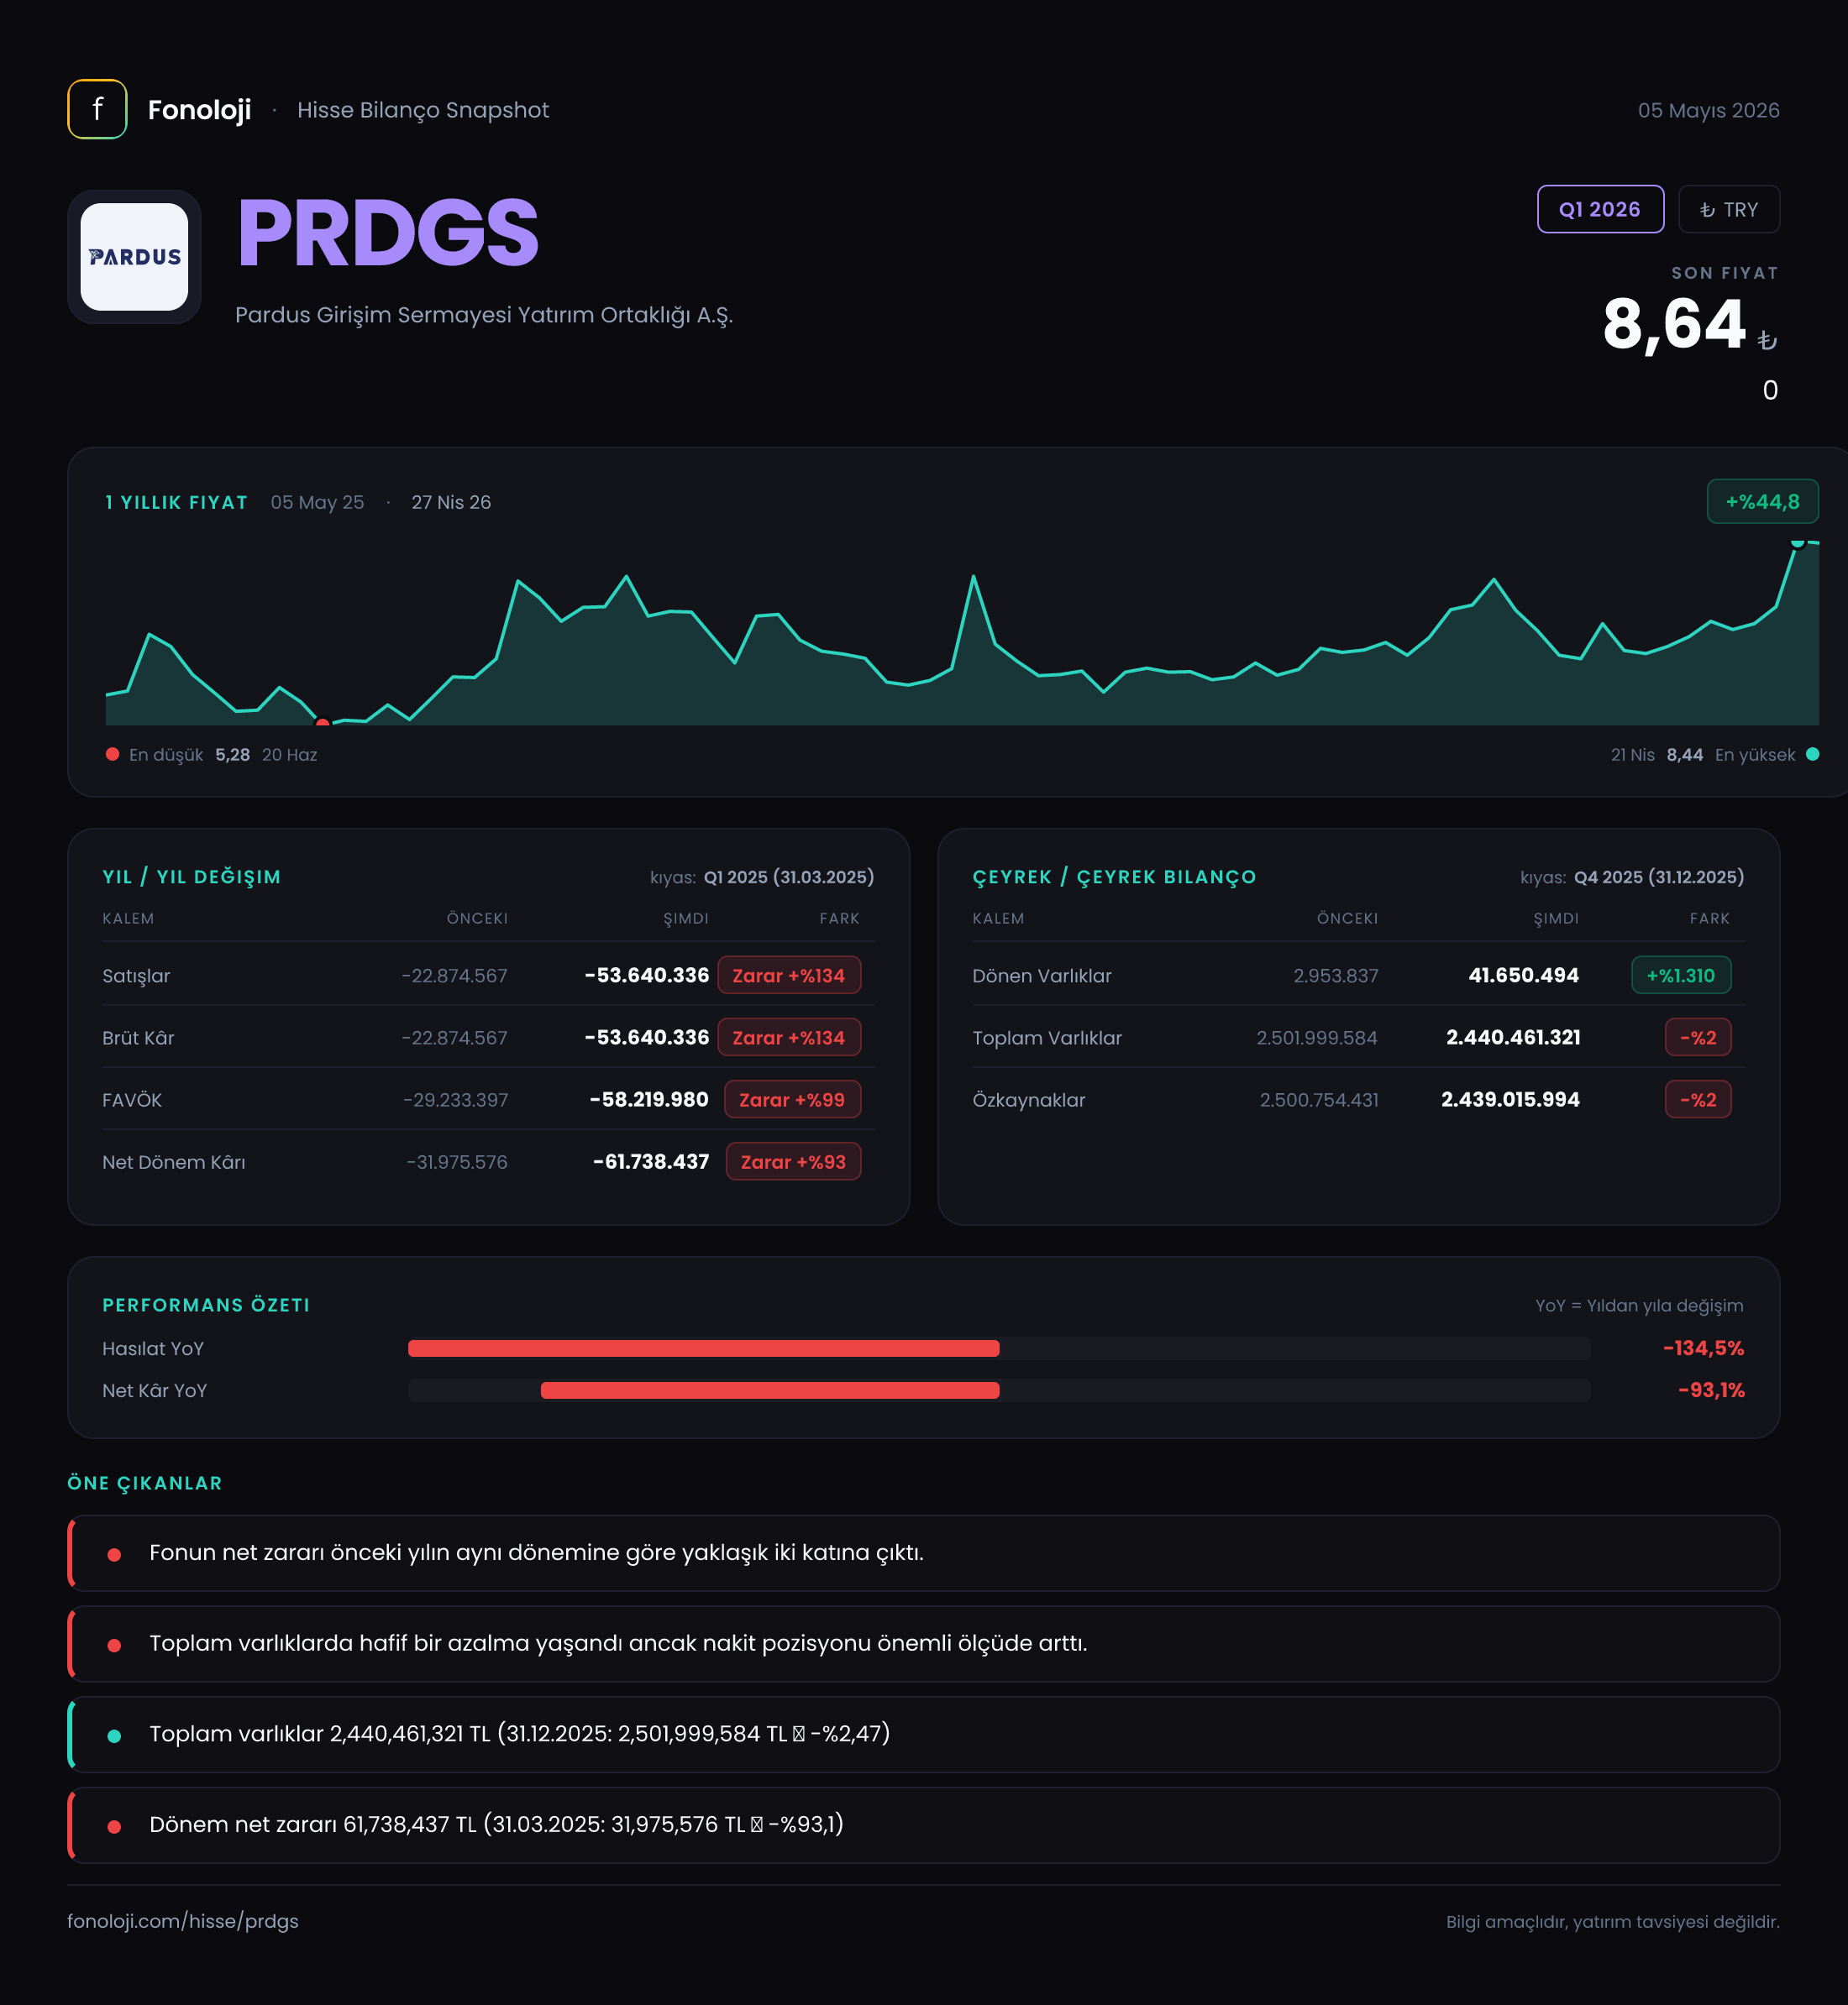Click the Brüt Kâr 'Zarar +%134' badge
The image size is (1848, 2005).
(789, 1038)
